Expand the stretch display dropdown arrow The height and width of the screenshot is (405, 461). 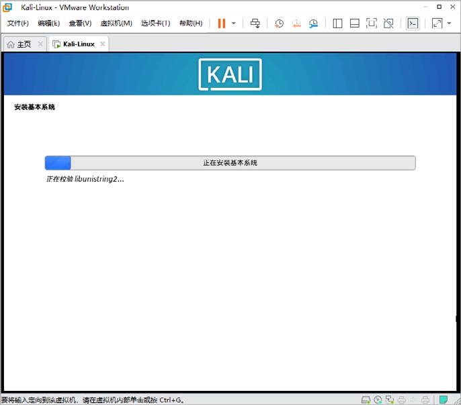click(x=449, y=23)
